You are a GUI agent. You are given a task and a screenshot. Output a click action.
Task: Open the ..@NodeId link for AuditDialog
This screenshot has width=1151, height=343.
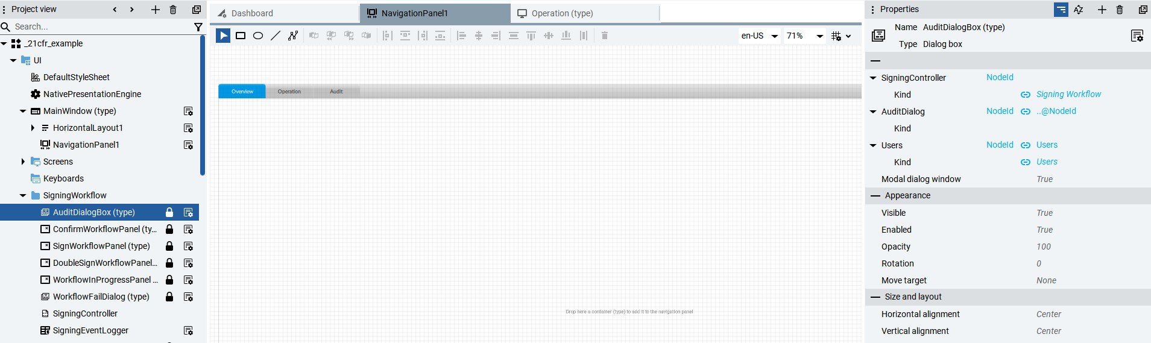click(1056, 111)
